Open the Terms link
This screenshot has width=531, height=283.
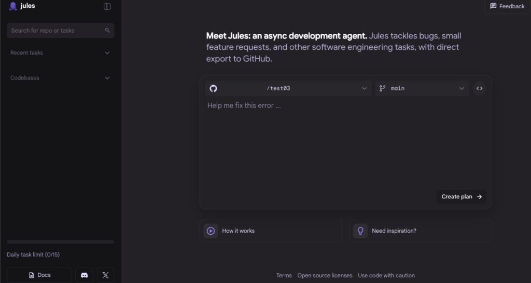click(284, 276)
